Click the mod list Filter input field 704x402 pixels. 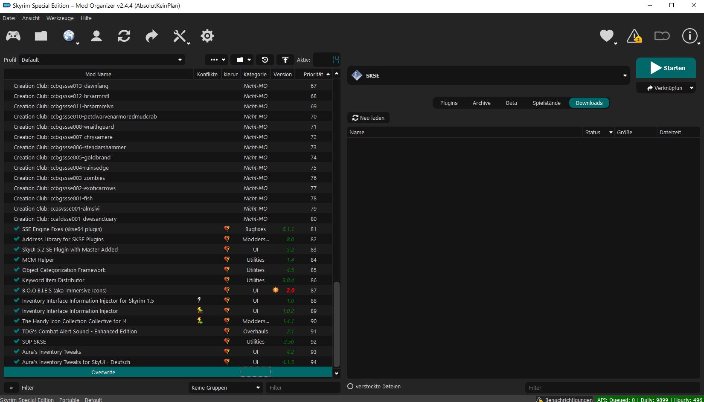(x=303, y=388)
